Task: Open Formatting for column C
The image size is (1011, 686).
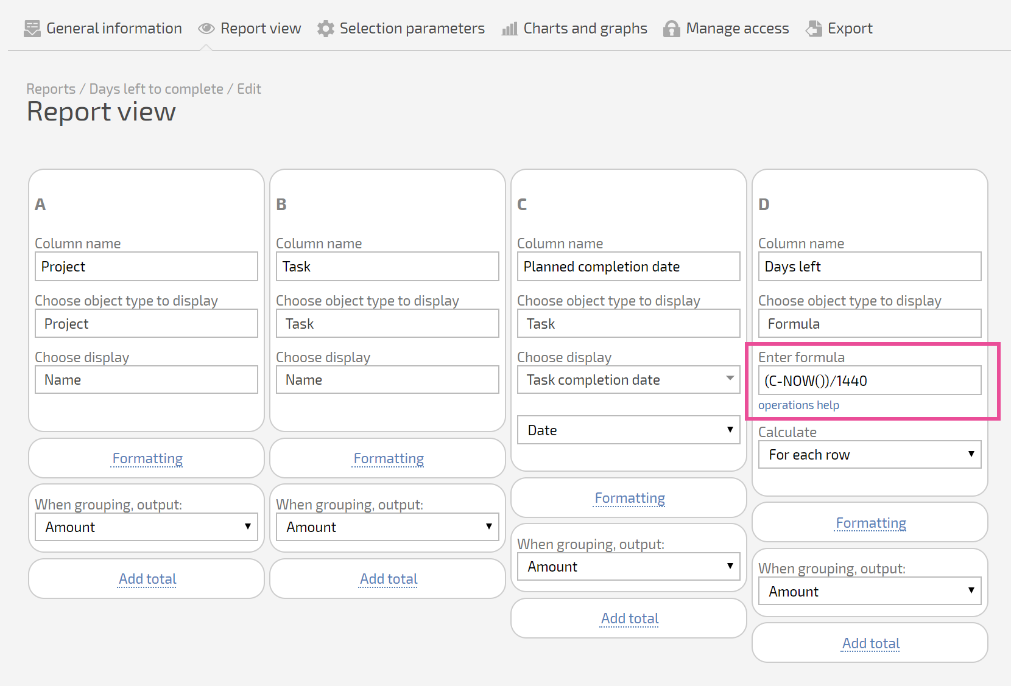Action: click(x=630, y=498)
